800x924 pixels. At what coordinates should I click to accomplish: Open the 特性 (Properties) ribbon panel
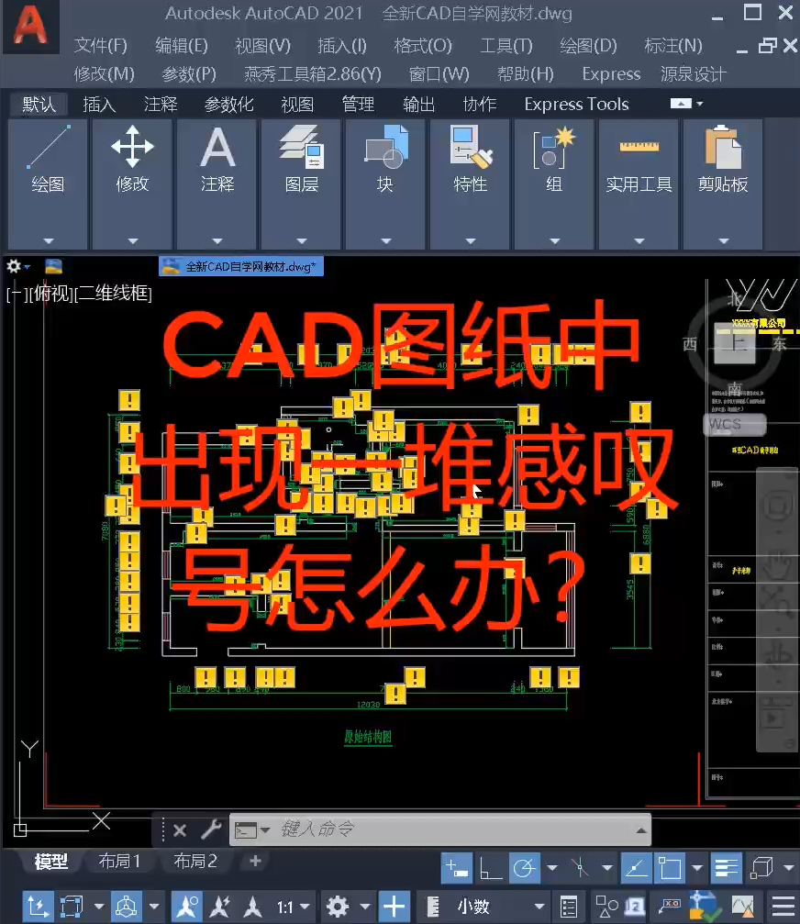pyautogui.click(x=470, y=184)
